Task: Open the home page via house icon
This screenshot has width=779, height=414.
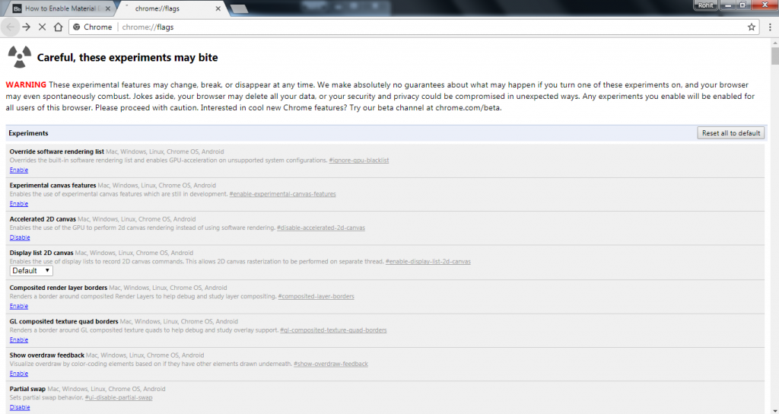Action: pyautogui.click(x=58, y=27)
